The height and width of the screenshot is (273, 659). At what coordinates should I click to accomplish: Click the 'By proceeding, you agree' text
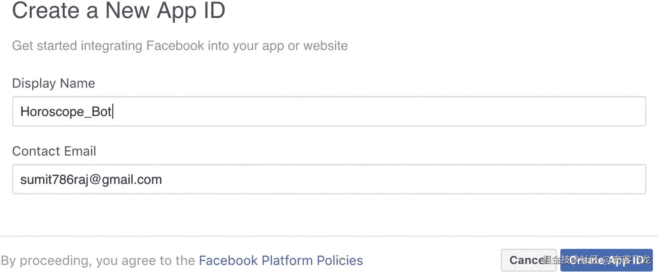click(97, 260)
